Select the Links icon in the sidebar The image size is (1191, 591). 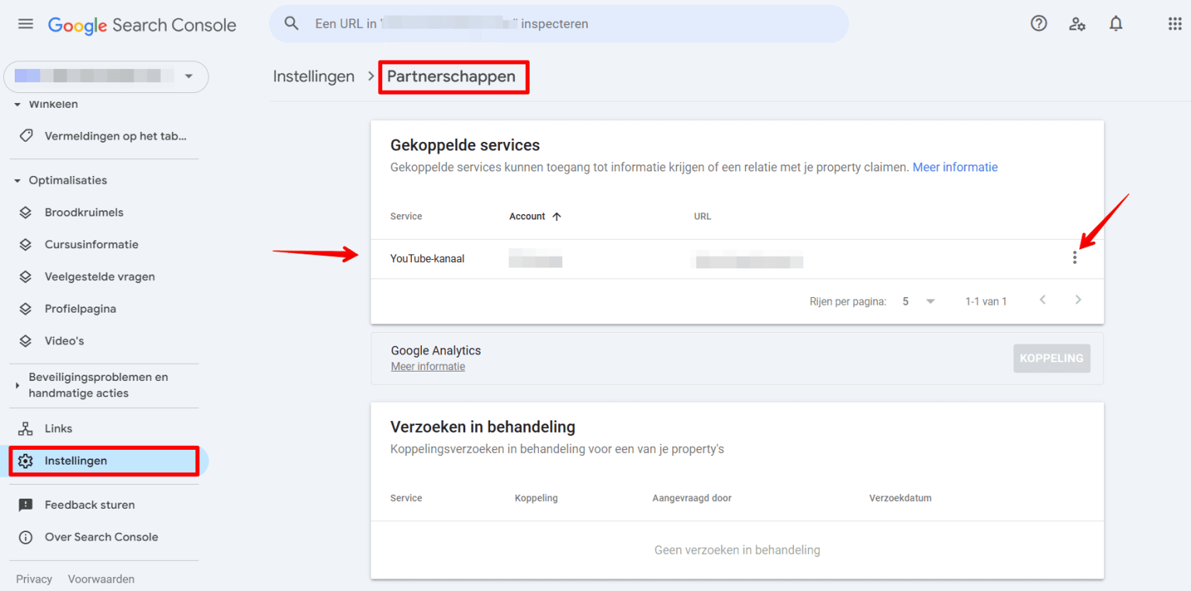click(26, 428)
